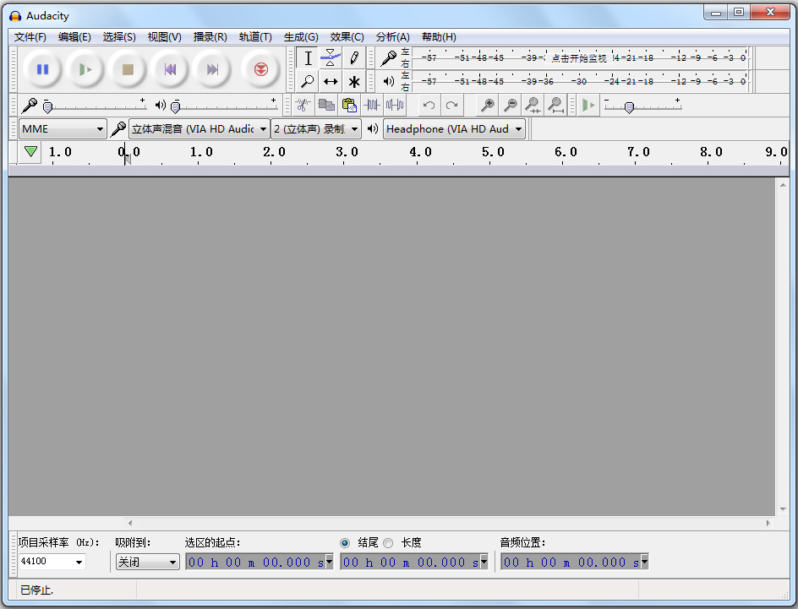The image size is (798, 609).
Task: Click the 选区的起点 time field
Action: point(259,562)
